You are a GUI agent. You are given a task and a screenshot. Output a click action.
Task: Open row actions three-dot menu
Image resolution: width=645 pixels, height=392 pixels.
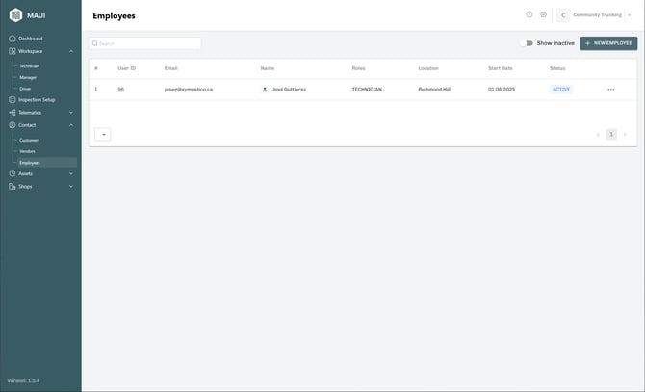point(611,90)
